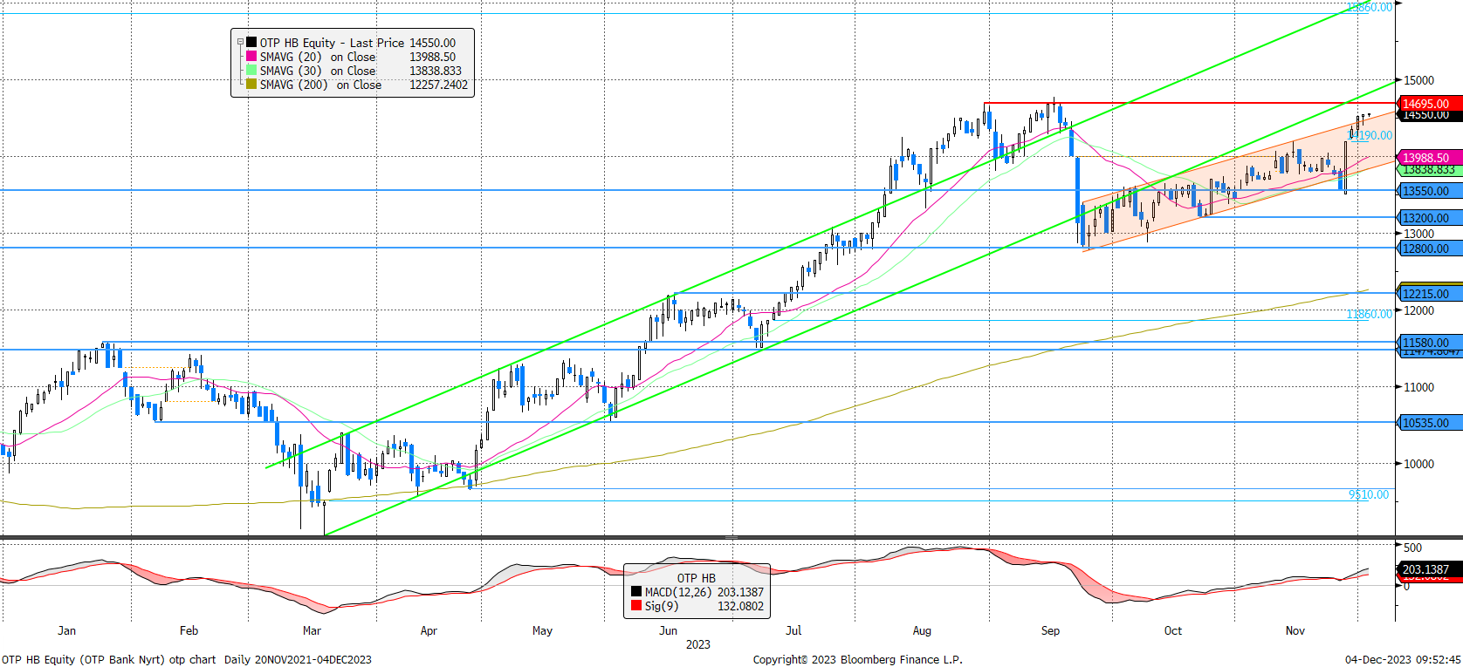Select the magenta 13988.50 axis label
The image size is (1463, 667).
coord(1429,158)
